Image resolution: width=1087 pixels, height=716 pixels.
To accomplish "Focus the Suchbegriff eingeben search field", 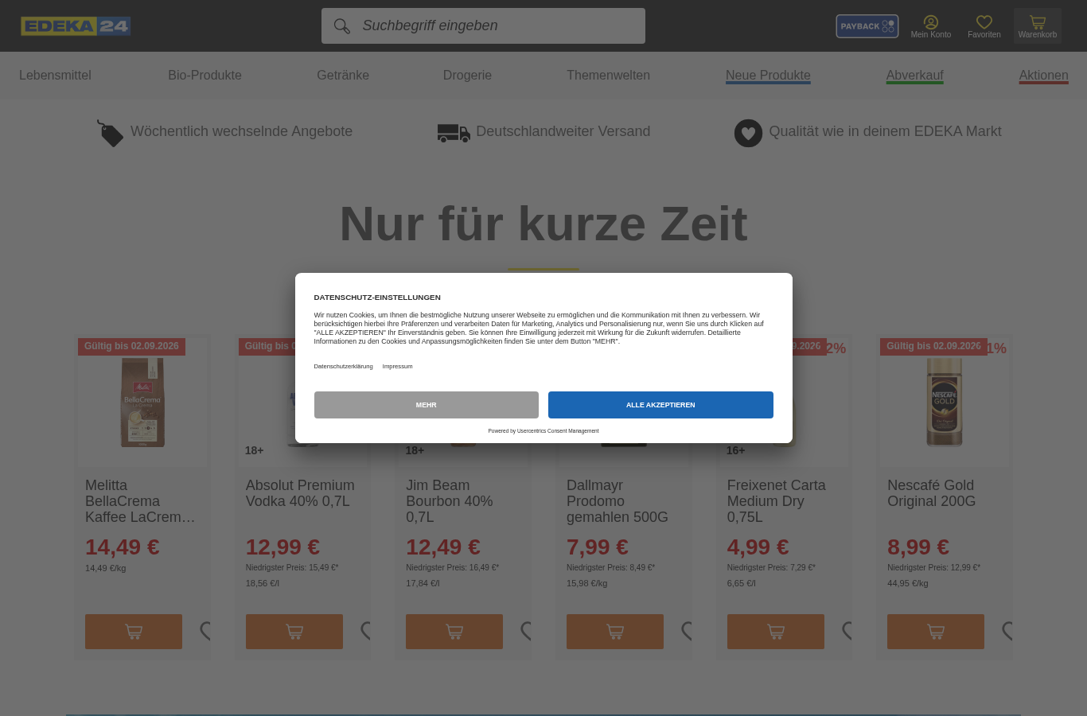I will click(x=483, y=25).
